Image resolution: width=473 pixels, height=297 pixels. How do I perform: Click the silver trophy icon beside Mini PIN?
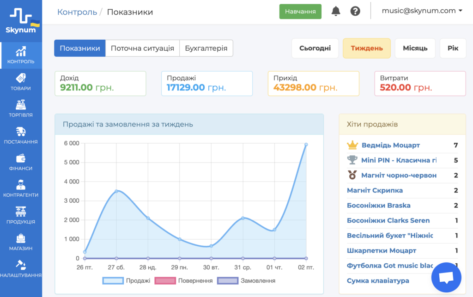click(352, 160)
